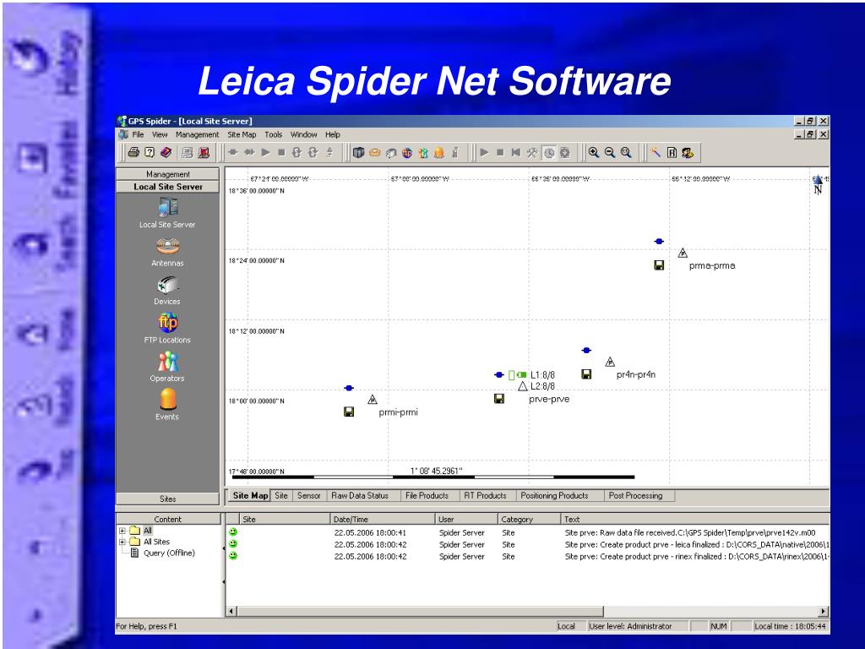Switch to the Raw Data Status tab

pyautogui.click(x=360, y=495)
